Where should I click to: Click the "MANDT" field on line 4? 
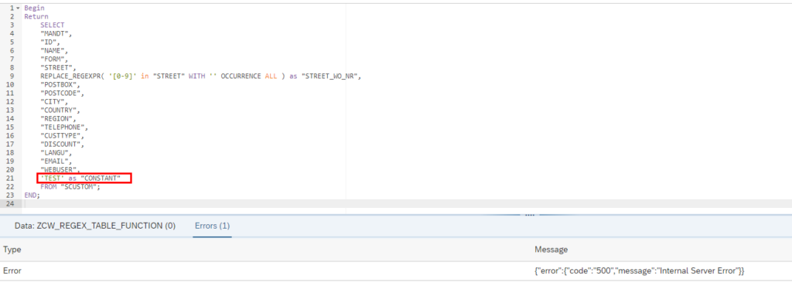56,33
